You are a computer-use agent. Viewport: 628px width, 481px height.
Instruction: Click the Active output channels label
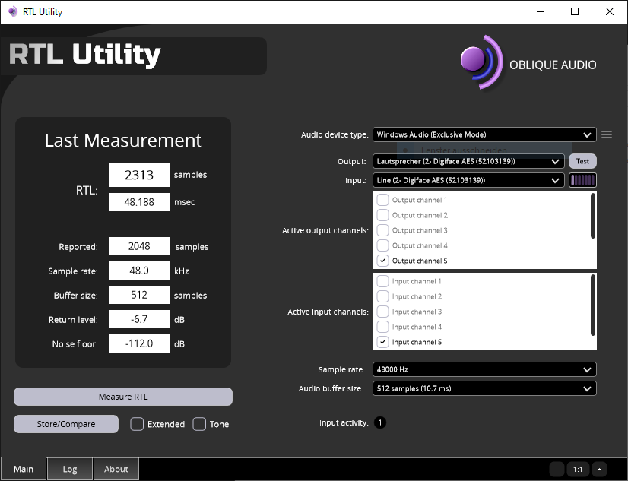325,230
